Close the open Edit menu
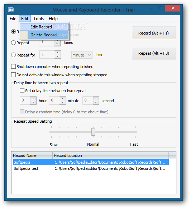The image size is (190, 208). (25, 19)
